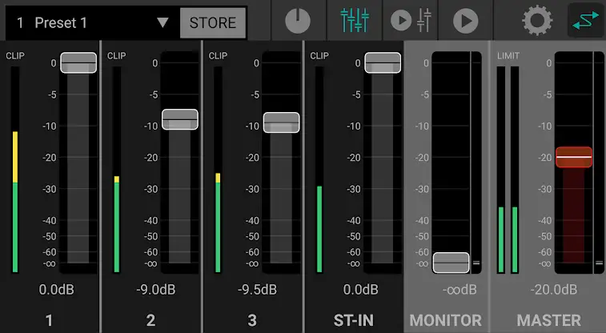Viewport: 606px width, 333px height.
Task: Click channel 1 CLIP indicator
Action: point(15,55)
